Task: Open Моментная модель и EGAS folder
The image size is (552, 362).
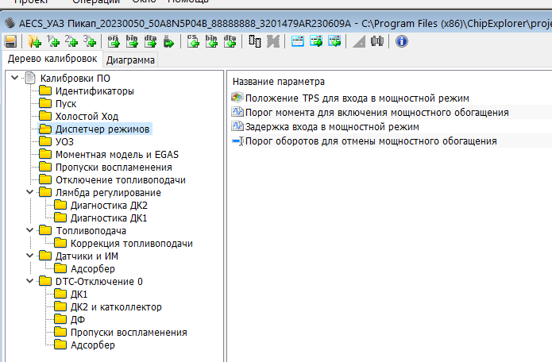Action: point(113,154)
